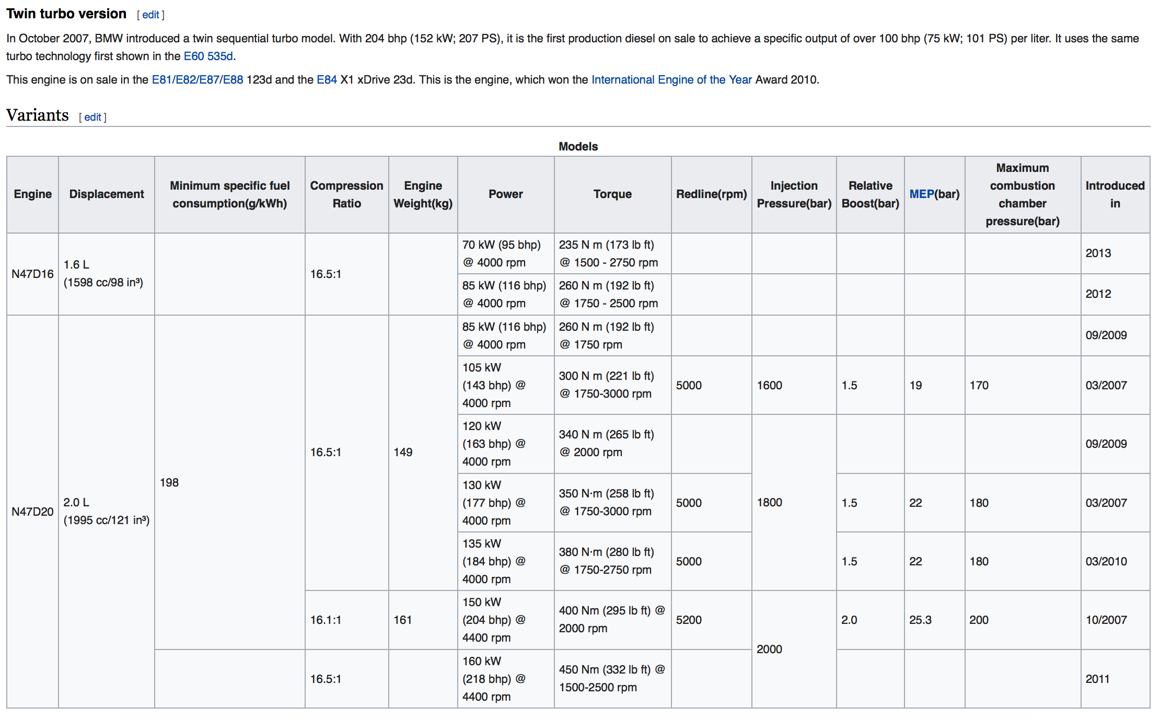Image resolution: width=1160 pixels, height=719 pixels.
Task: Open the MEP link in table header
Action: [922, 194]
